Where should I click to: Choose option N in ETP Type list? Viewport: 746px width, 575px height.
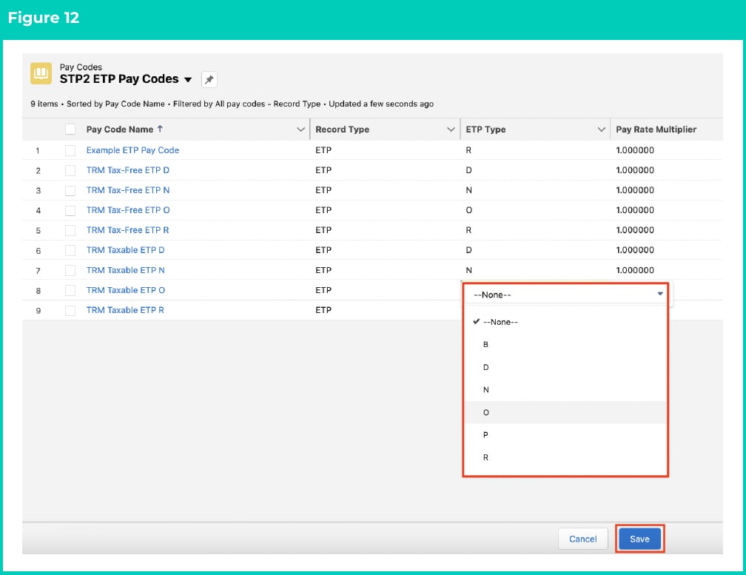pos(565,389)
